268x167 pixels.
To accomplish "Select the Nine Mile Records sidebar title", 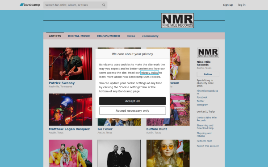I will coord(204,63).
